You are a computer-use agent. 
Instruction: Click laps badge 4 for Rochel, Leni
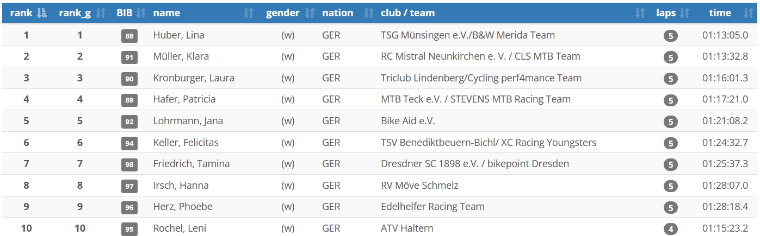[671, 229]
